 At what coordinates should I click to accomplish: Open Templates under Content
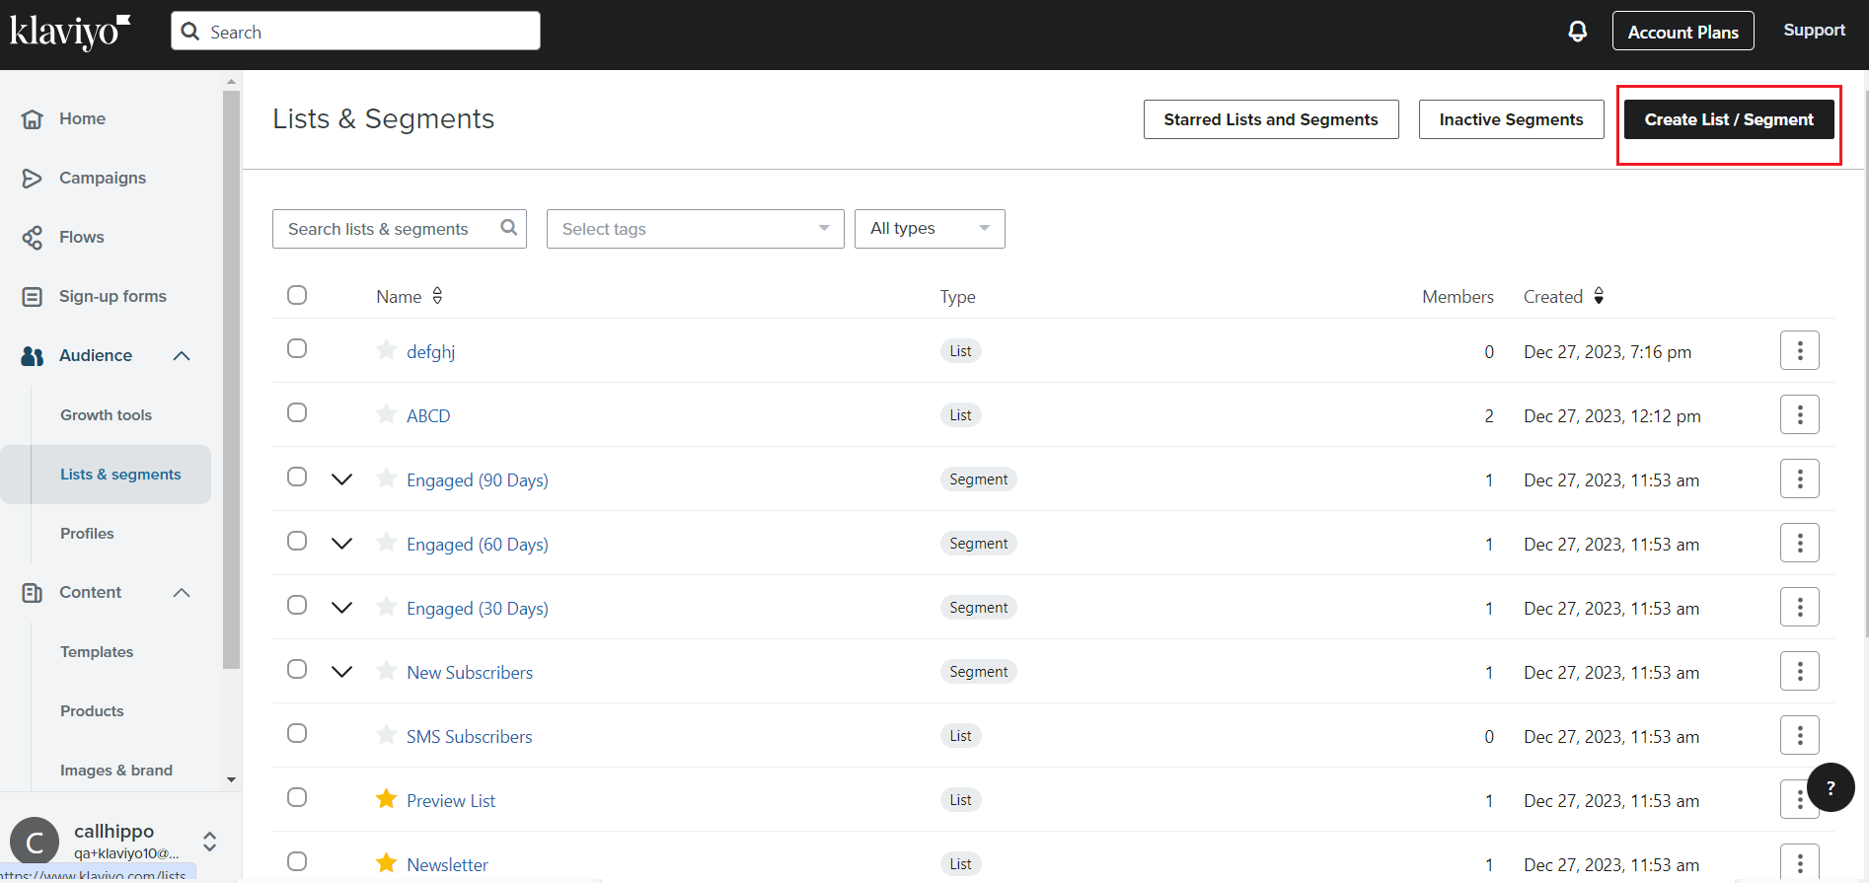tap(97, 652)
